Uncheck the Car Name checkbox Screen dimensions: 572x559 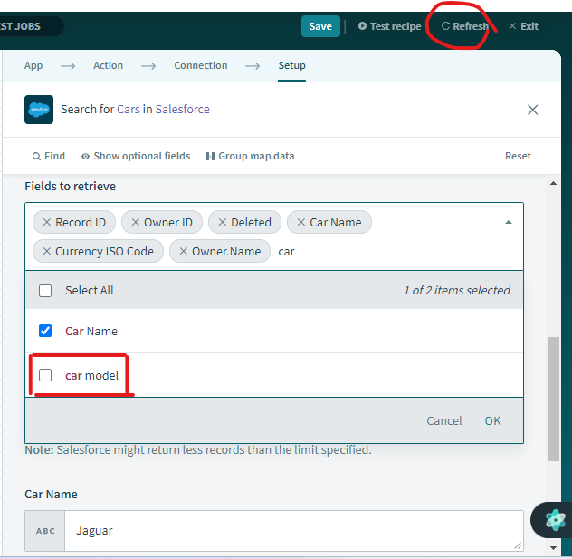click(x=45, y=331)
